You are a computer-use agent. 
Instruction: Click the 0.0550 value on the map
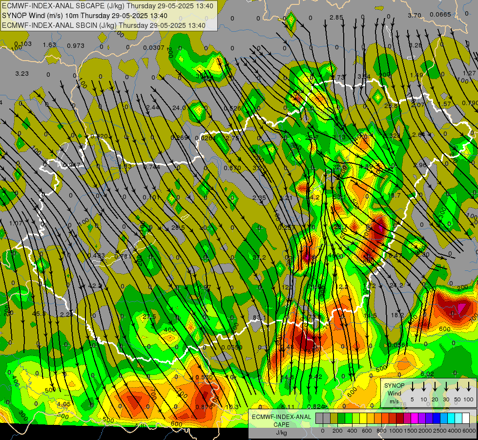(232, 347)
